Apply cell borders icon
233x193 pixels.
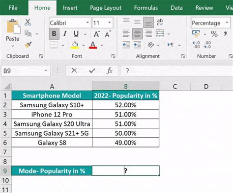tap(54, 45)
